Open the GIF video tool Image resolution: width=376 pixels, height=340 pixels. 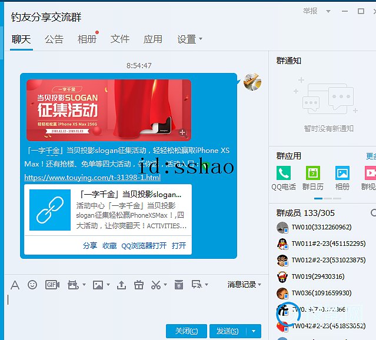pyautogui.click(x=52, y=285)
